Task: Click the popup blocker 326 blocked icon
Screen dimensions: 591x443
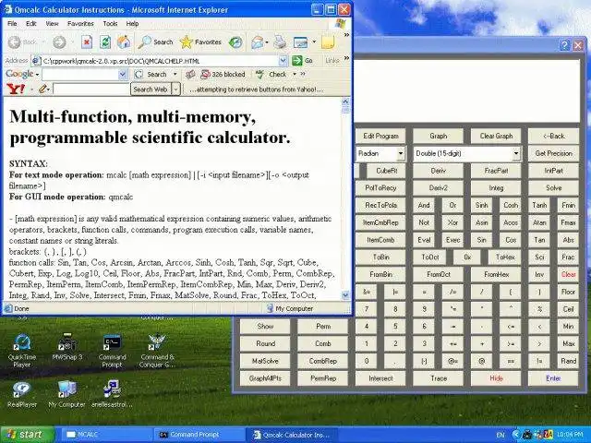Action: (x=205, y=74)
